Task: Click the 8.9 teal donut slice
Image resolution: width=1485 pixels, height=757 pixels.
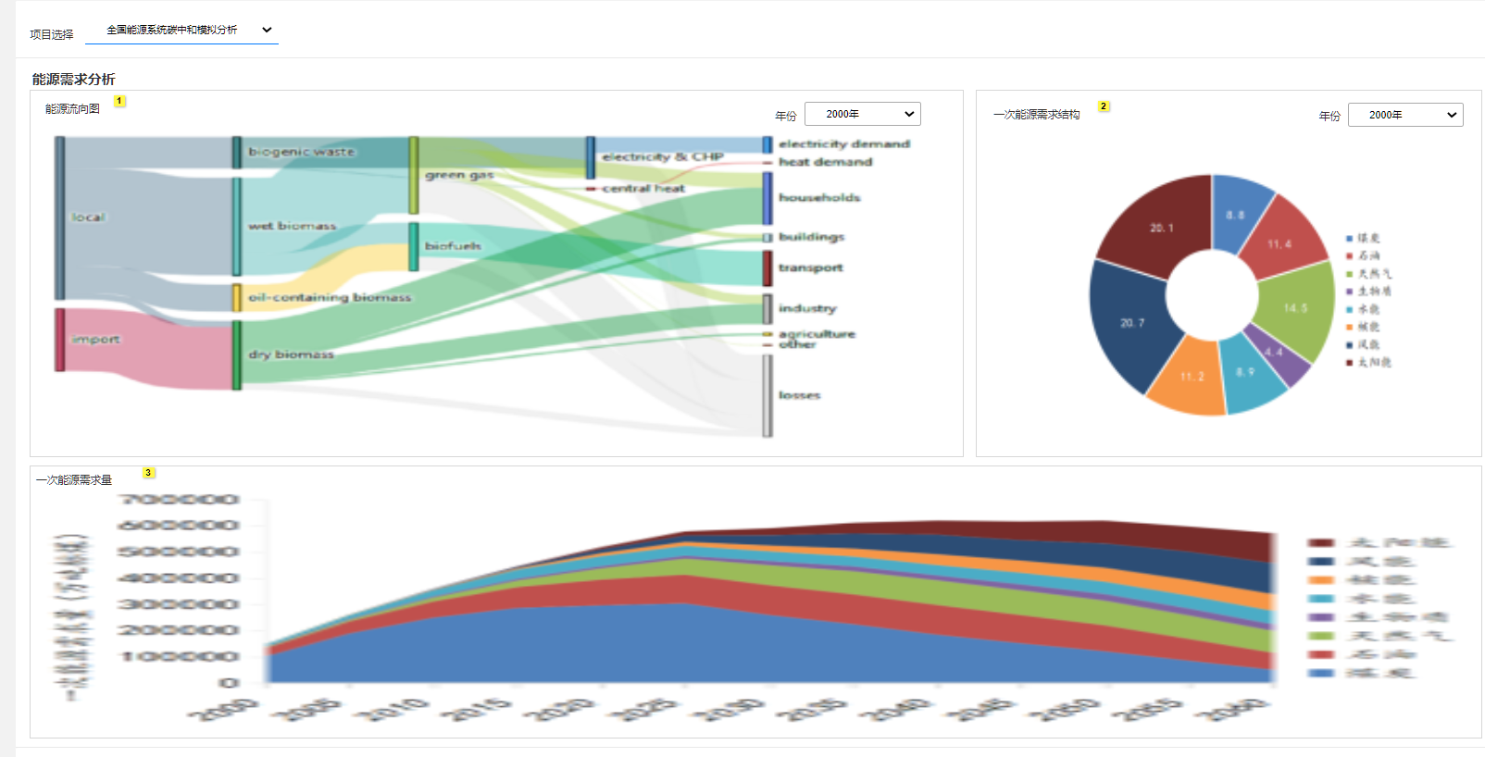Action: click(1246, 373)
